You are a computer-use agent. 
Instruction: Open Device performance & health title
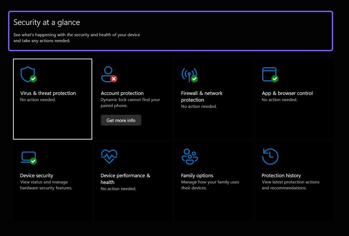click(x=125, y=179)
